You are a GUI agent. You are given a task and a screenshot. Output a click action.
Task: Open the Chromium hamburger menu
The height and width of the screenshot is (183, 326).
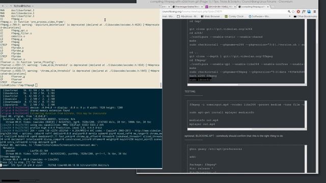pos(315,12)
